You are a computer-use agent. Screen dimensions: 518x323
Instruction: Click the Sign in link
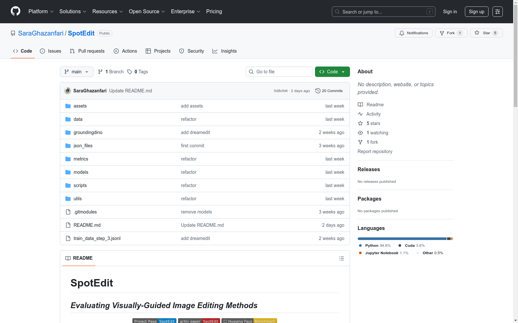pos(450,12)
